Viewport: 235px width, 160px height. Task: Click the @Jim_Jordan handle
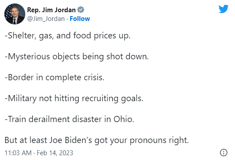click(x=46, y=19)
